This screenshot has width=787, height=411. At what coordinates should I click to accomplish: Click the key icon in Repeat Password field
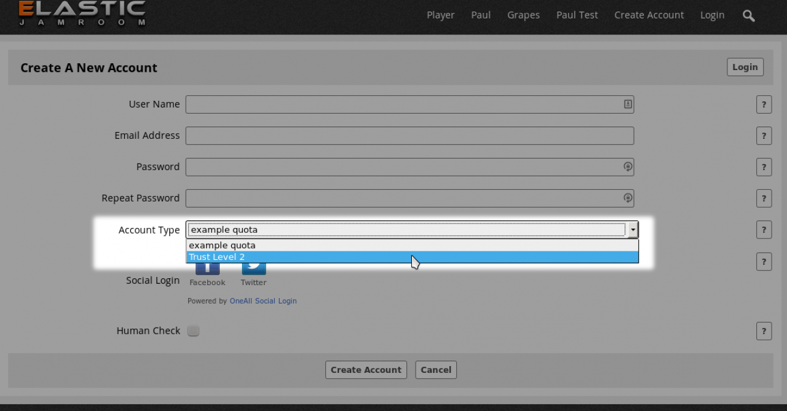click(627, 198)
